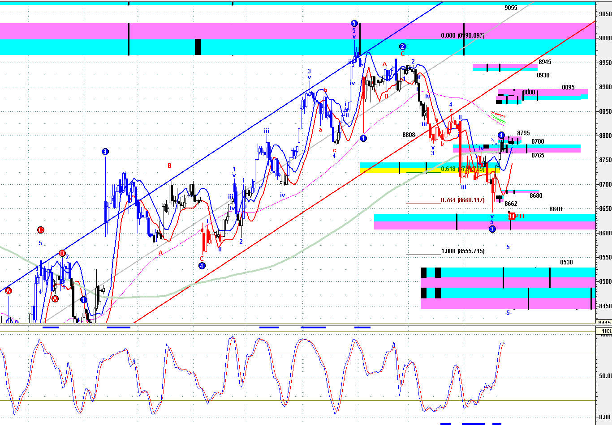Click the red circled B wave marker

pos(62,253)
